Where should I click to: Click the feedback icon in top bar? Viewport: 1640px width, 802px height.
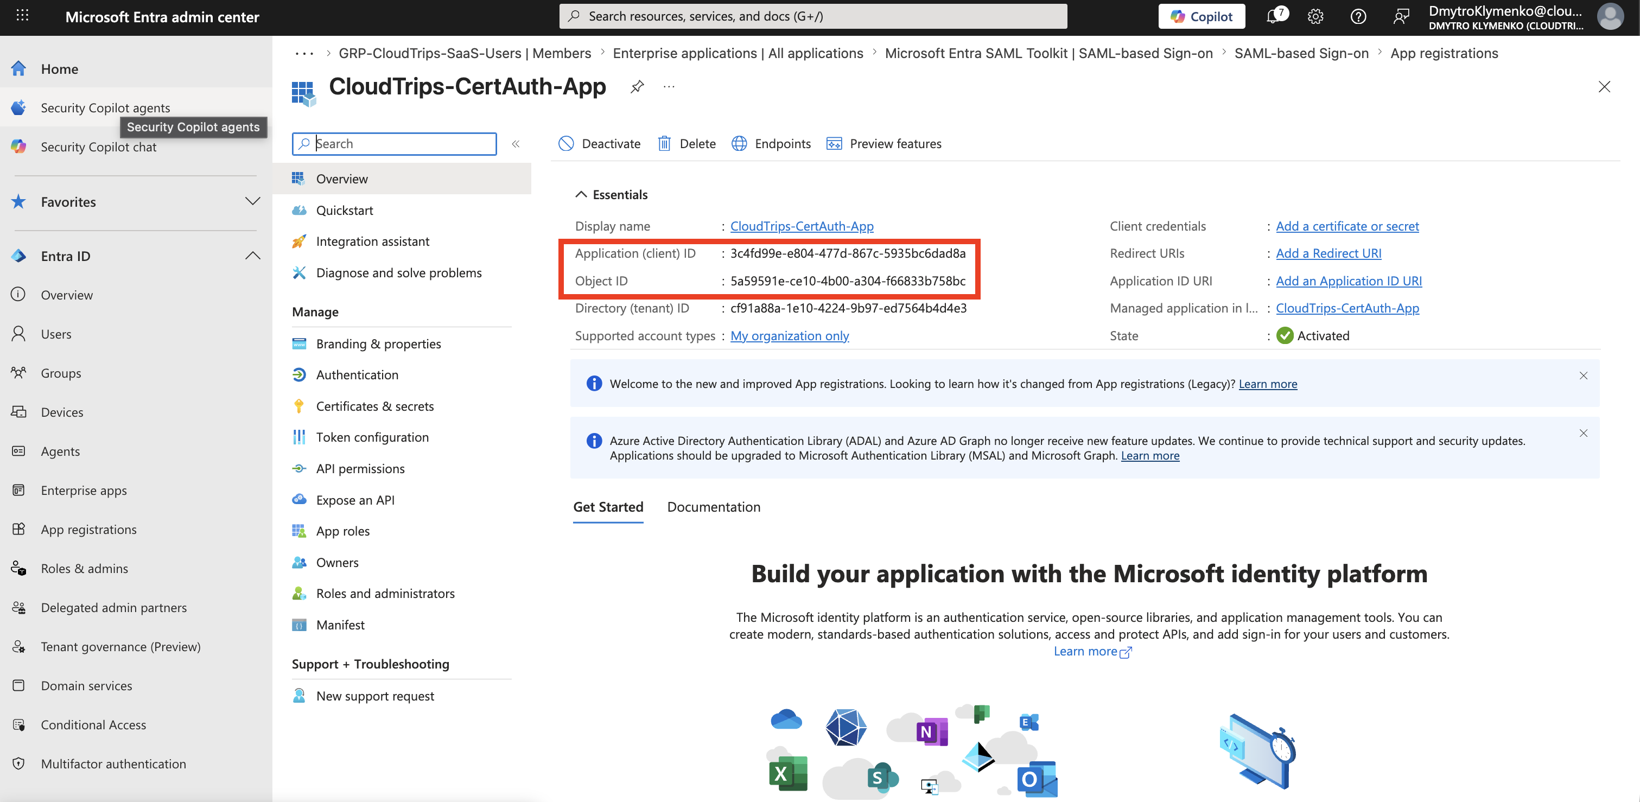(x=1401, y=16)
